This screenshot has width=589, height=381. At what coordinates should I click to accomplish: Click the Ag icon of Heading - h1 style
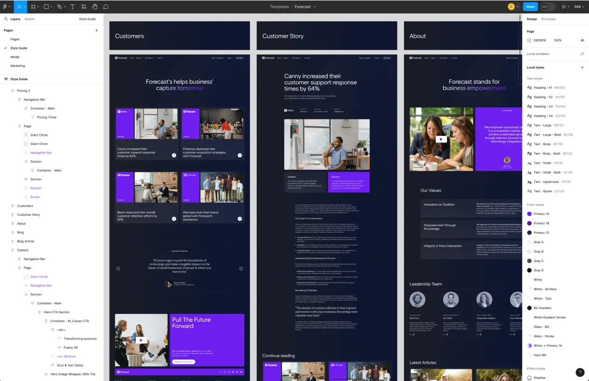(x=529, y=87)
